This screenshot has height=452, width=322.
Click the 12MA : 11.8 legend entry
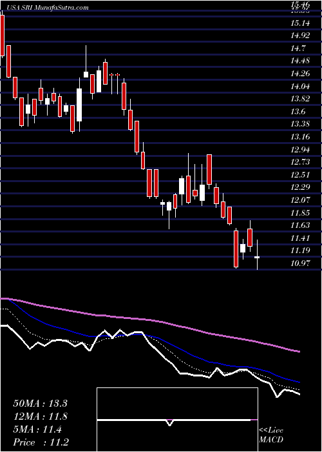pyautogui.click(x=40, y=416)
